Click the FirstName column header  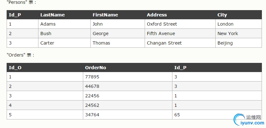pyautogui.click(x=105, y=15)
